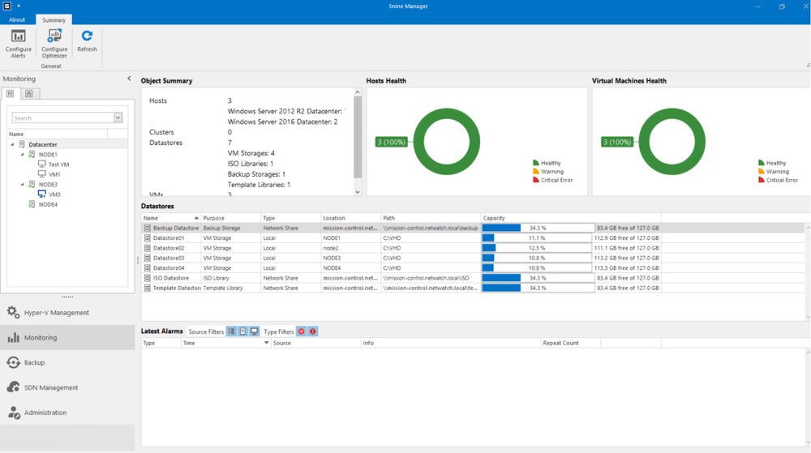Sort datastores by Path column
The image size is (811, 453).
[x=431, y=218]
